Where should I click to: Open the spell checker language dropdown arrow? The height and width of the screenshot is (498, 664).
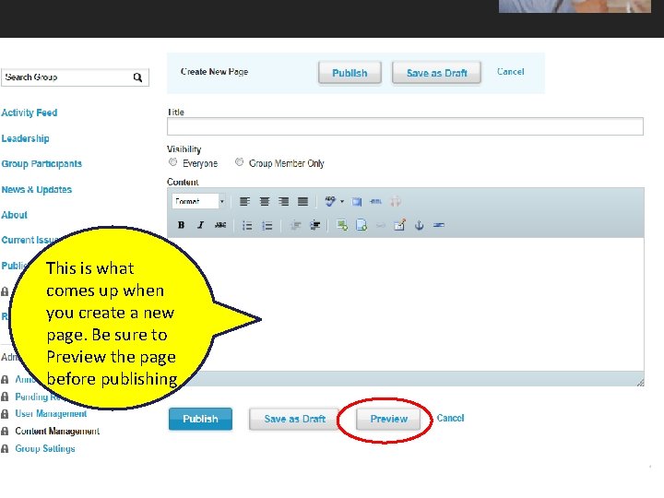click(x=342, y=202)
